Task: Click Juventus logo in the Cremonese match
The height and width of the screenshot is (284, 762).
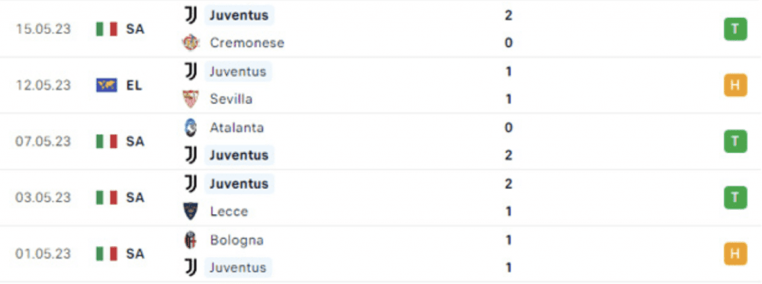Action: pos(190,15)
